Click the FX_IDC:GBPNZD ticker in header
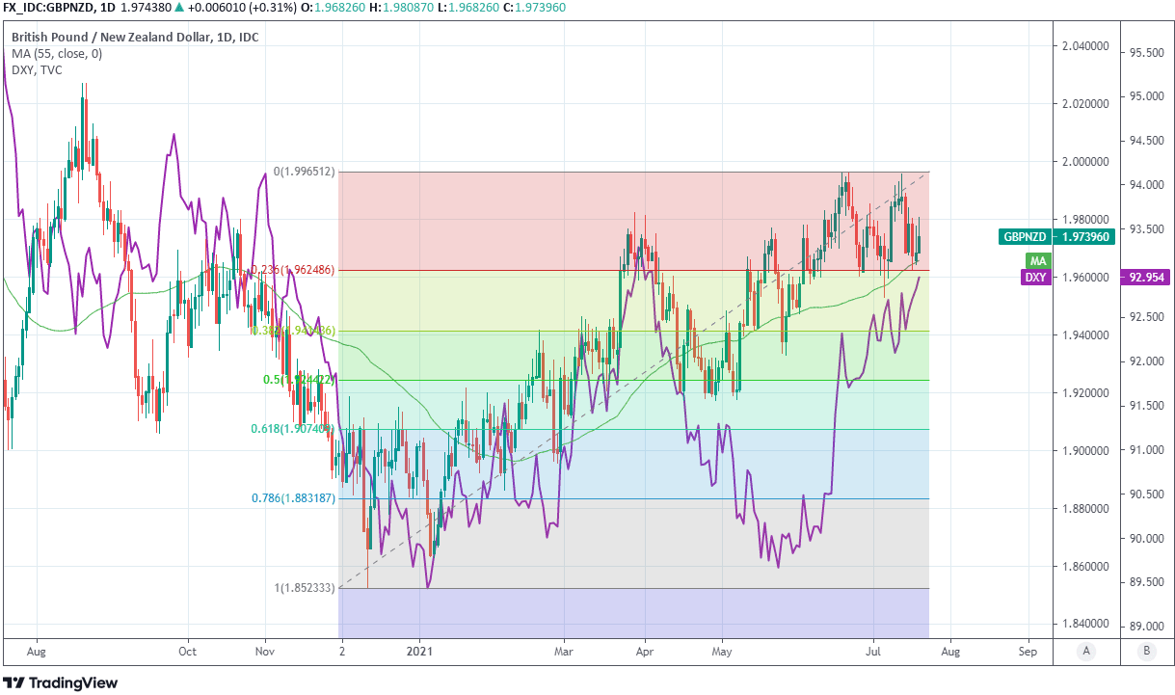Screen dimensions: 1175x695 tap(48, 7)
